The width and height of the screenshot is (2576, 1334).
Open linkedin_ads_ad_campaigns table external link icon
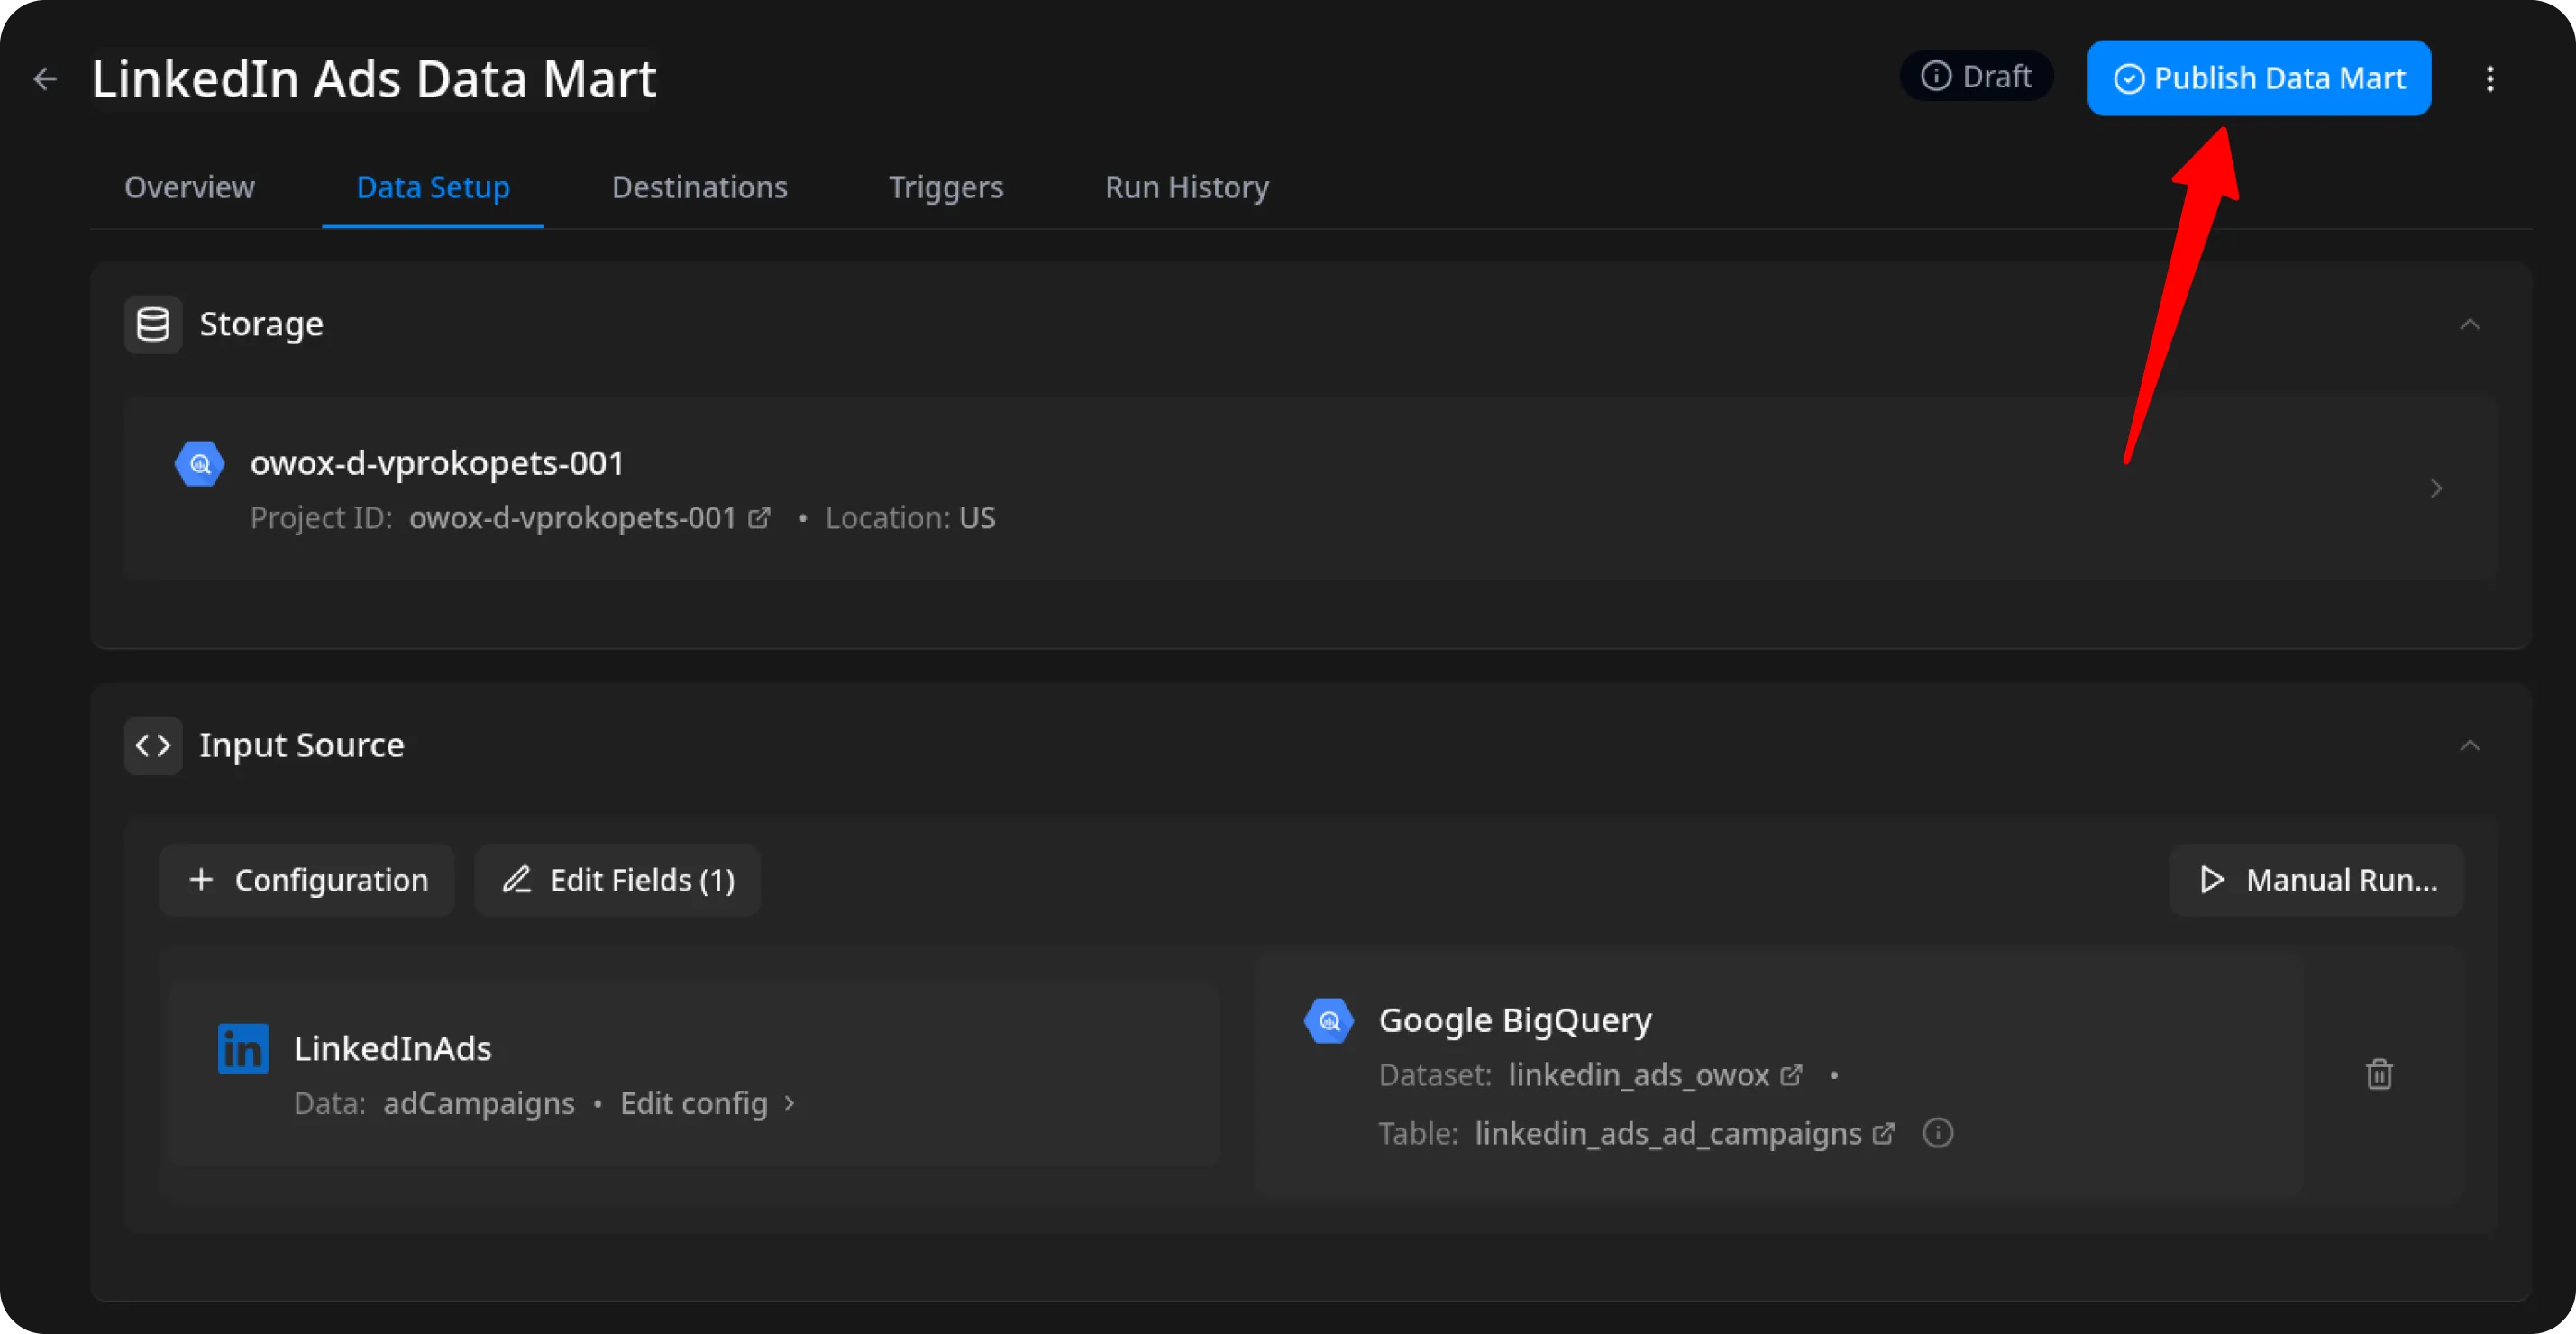1883,1133
